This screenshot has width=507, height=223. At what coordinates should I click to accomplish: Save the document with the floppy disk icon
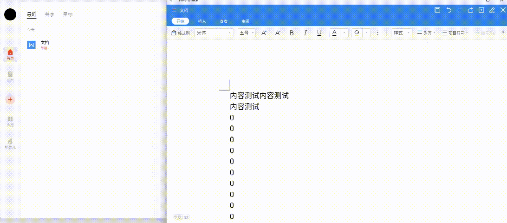click(437, 10)
